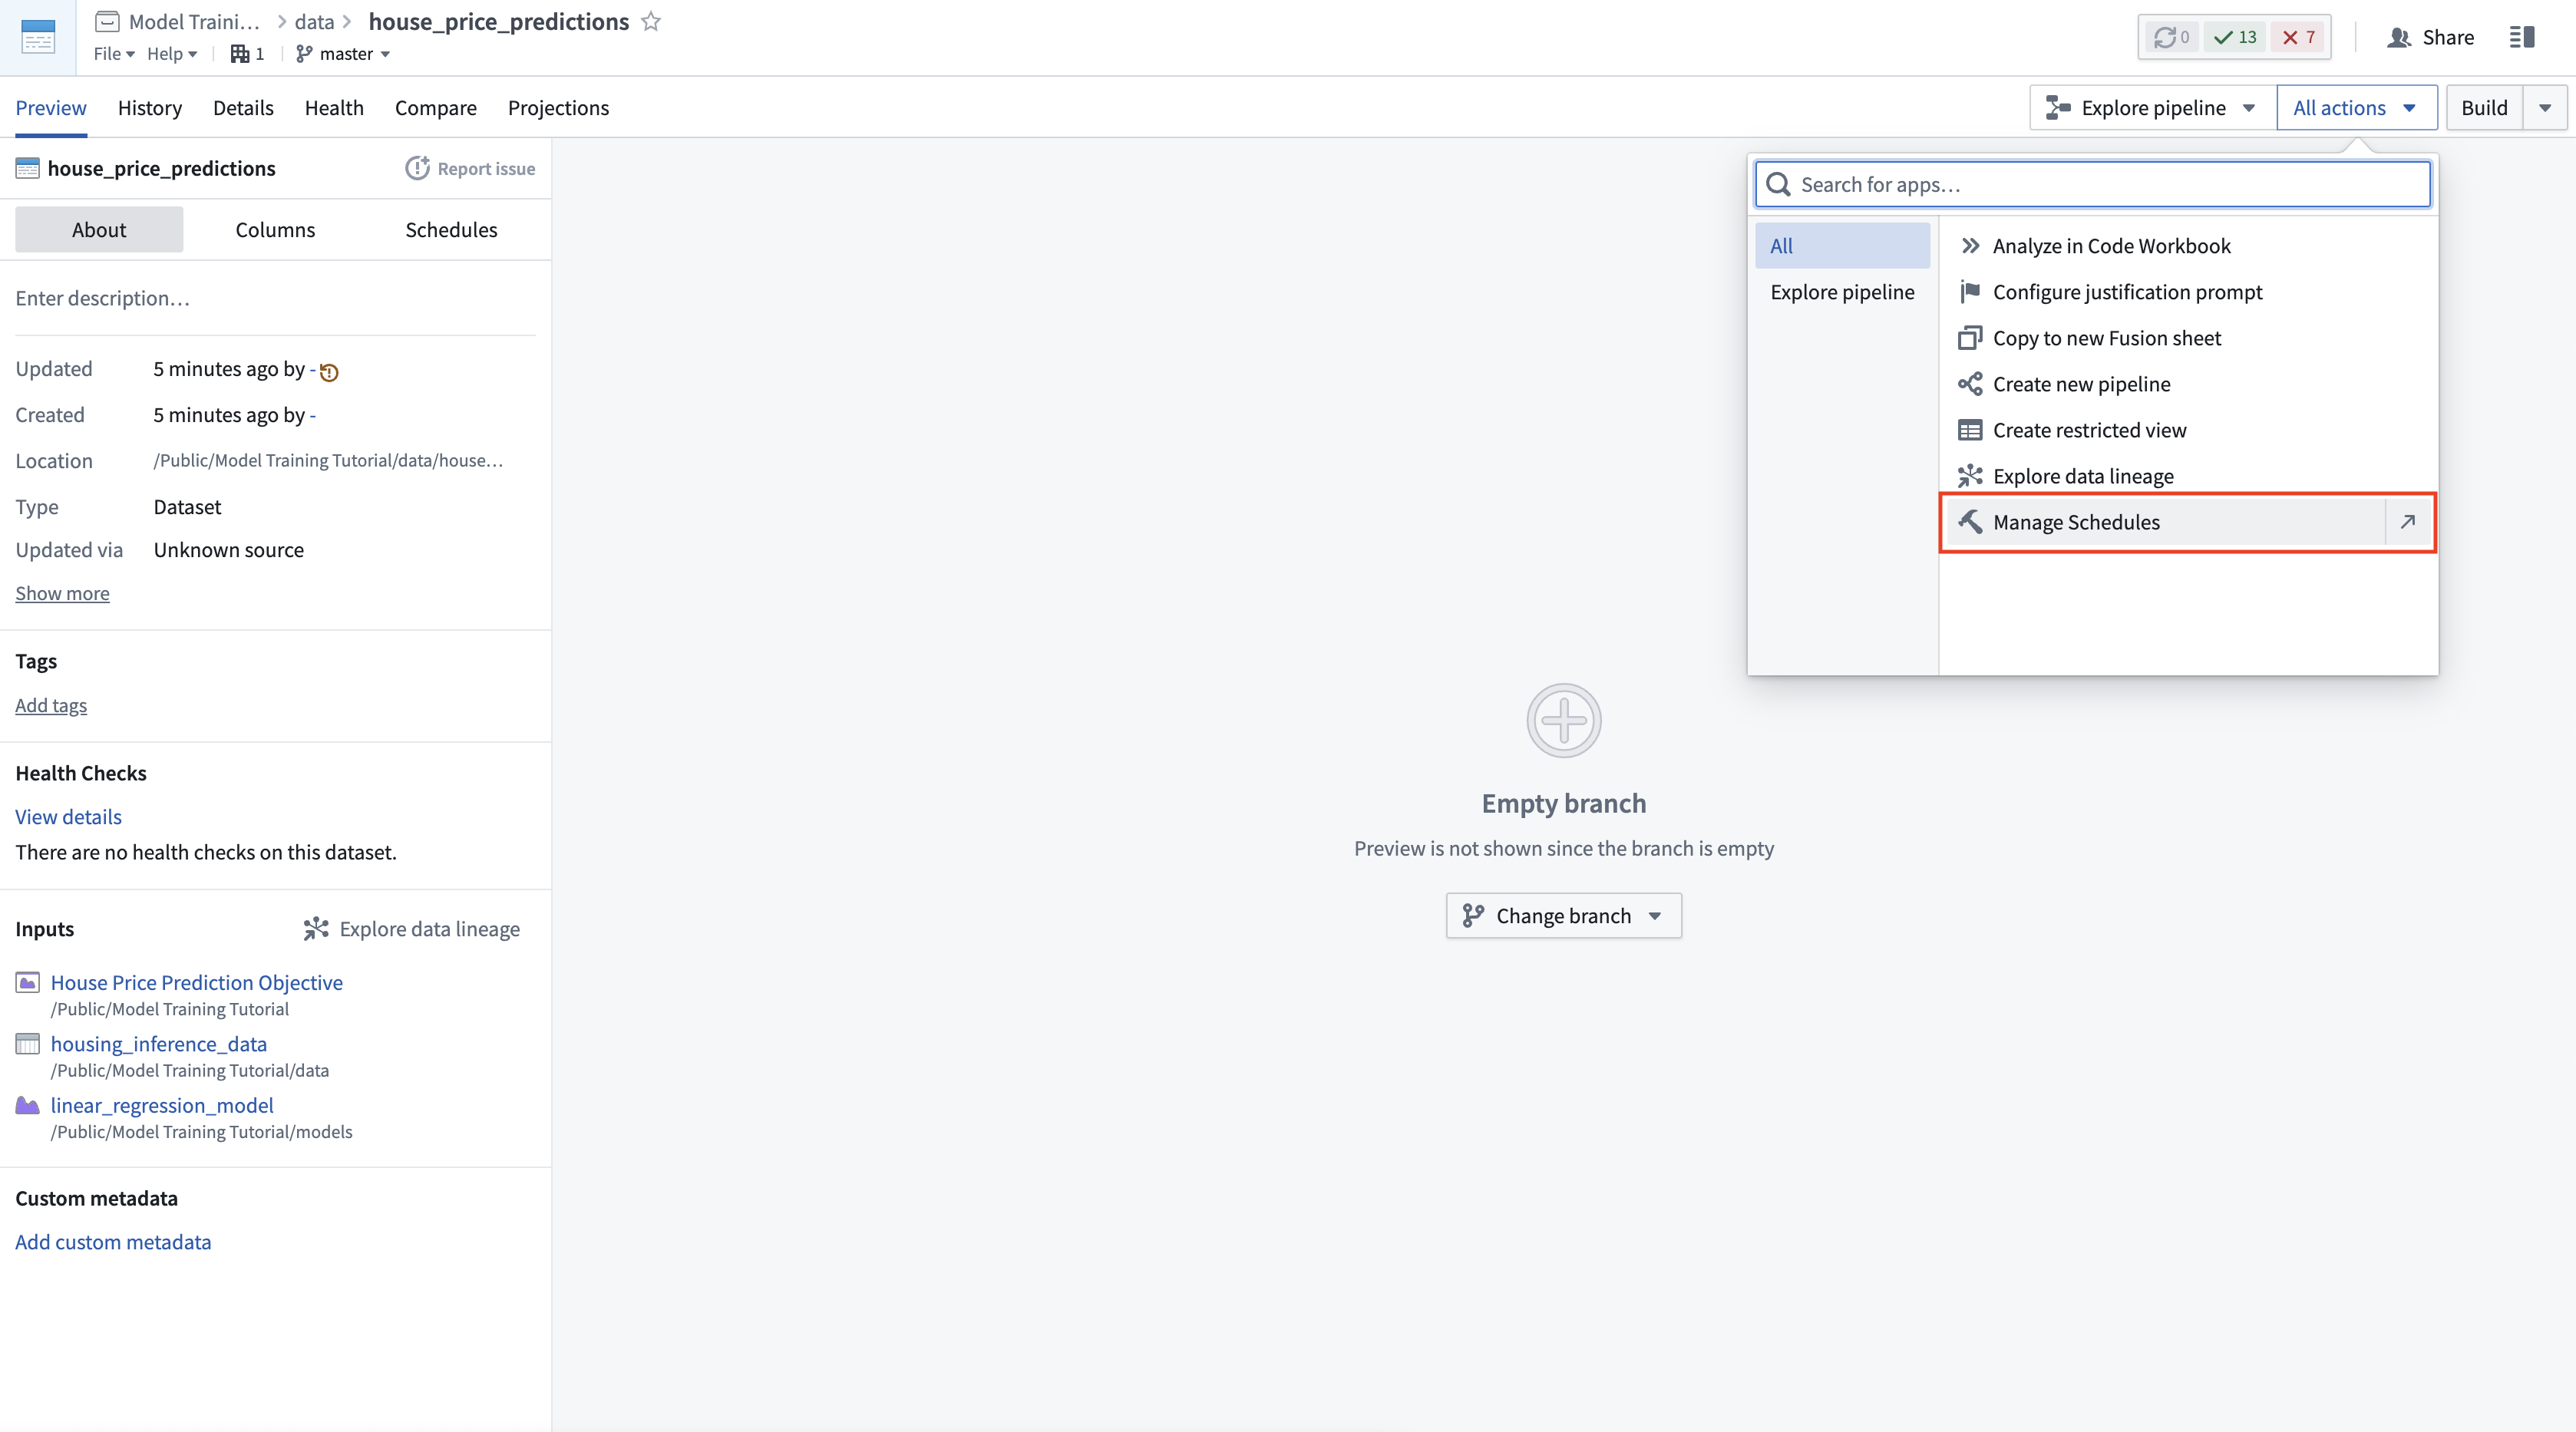This screenshot has height=1432, width=2576.
Task: Click the Share button
Action: pos(2431,37)
